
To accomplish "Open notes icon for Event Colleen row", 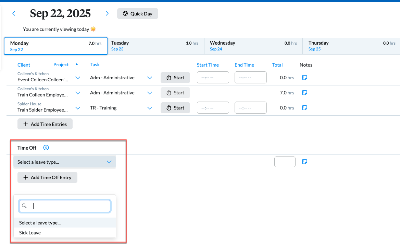I will click(304, 78).
